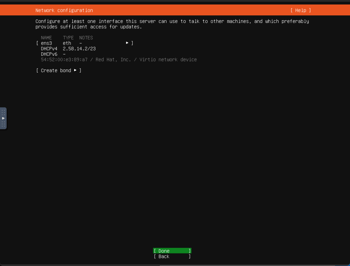Click the MAC address 54:52:00:e3:89:a7 line

(119, 60)
